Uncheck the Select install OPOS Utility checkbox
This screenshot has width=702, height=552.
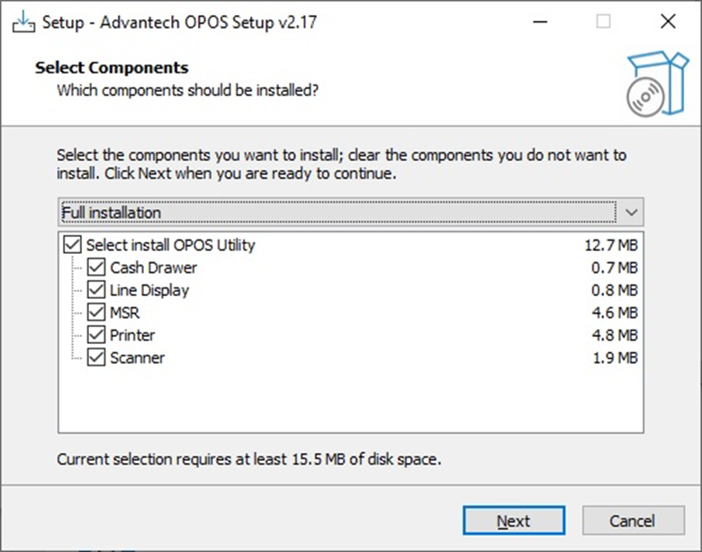(x=73, y=245)
